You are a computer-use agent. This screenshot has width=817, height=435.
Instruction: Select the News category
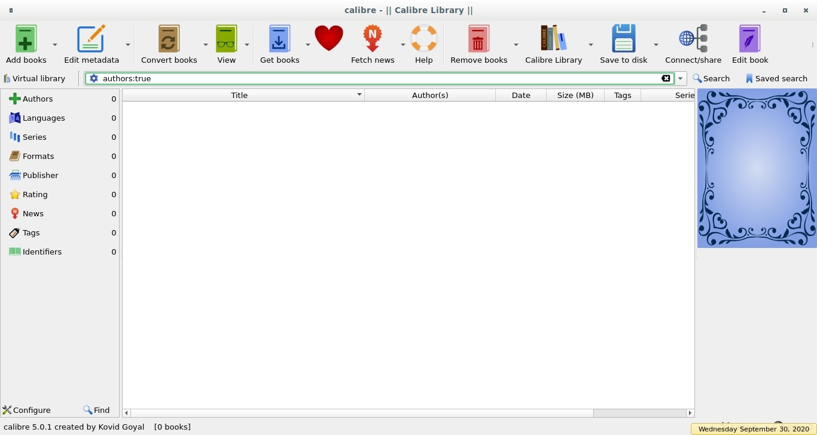[x=60, y=213]
